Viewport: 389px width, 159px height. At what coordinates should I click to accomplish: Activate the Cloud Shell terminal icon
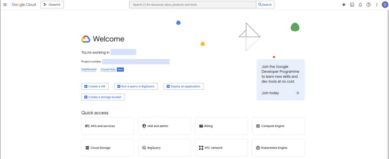352,5
